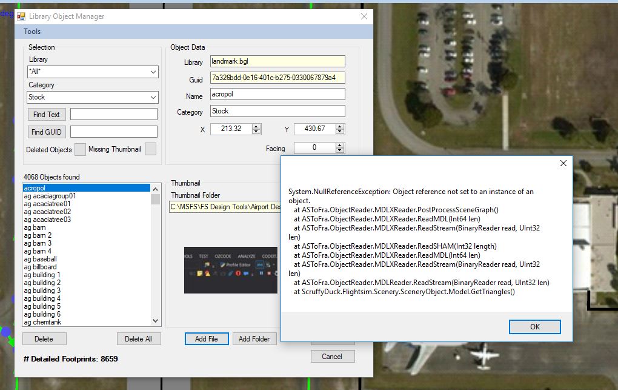Toggle the Missing Thumbnail checkbox
The height and width of the screenshot is (390, 618).
(150, 149)
